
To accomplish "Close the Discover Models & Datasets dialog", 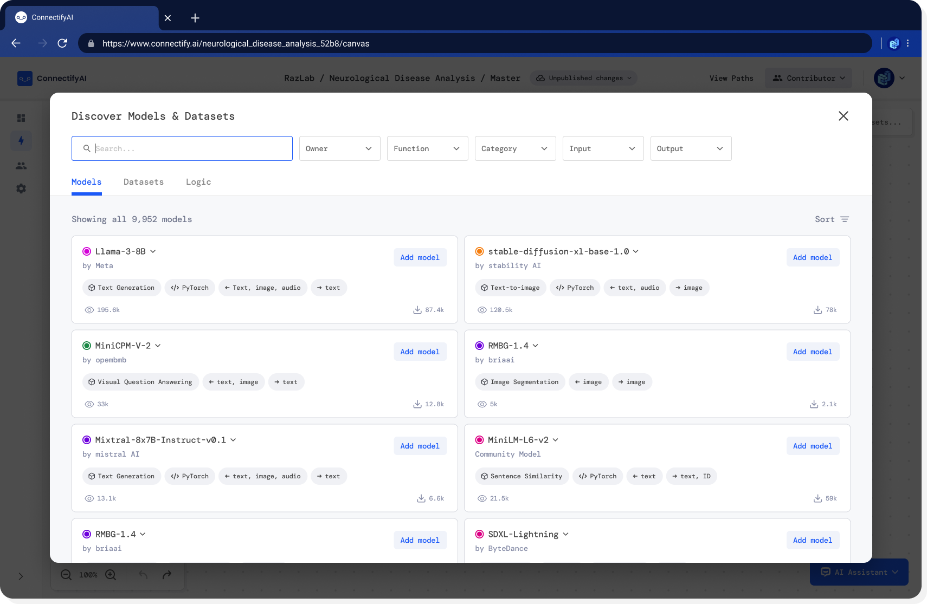I will point(843,116).
